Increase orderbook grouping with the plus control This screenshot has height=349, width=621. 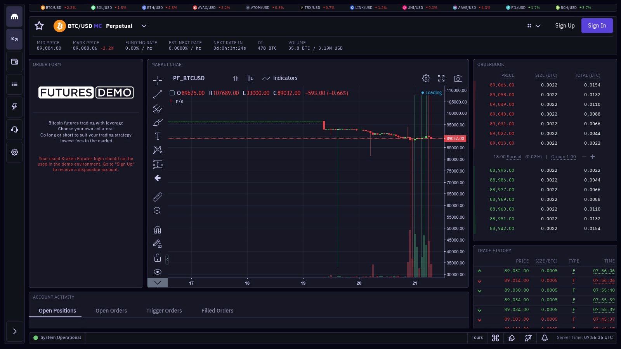(593, 157)
